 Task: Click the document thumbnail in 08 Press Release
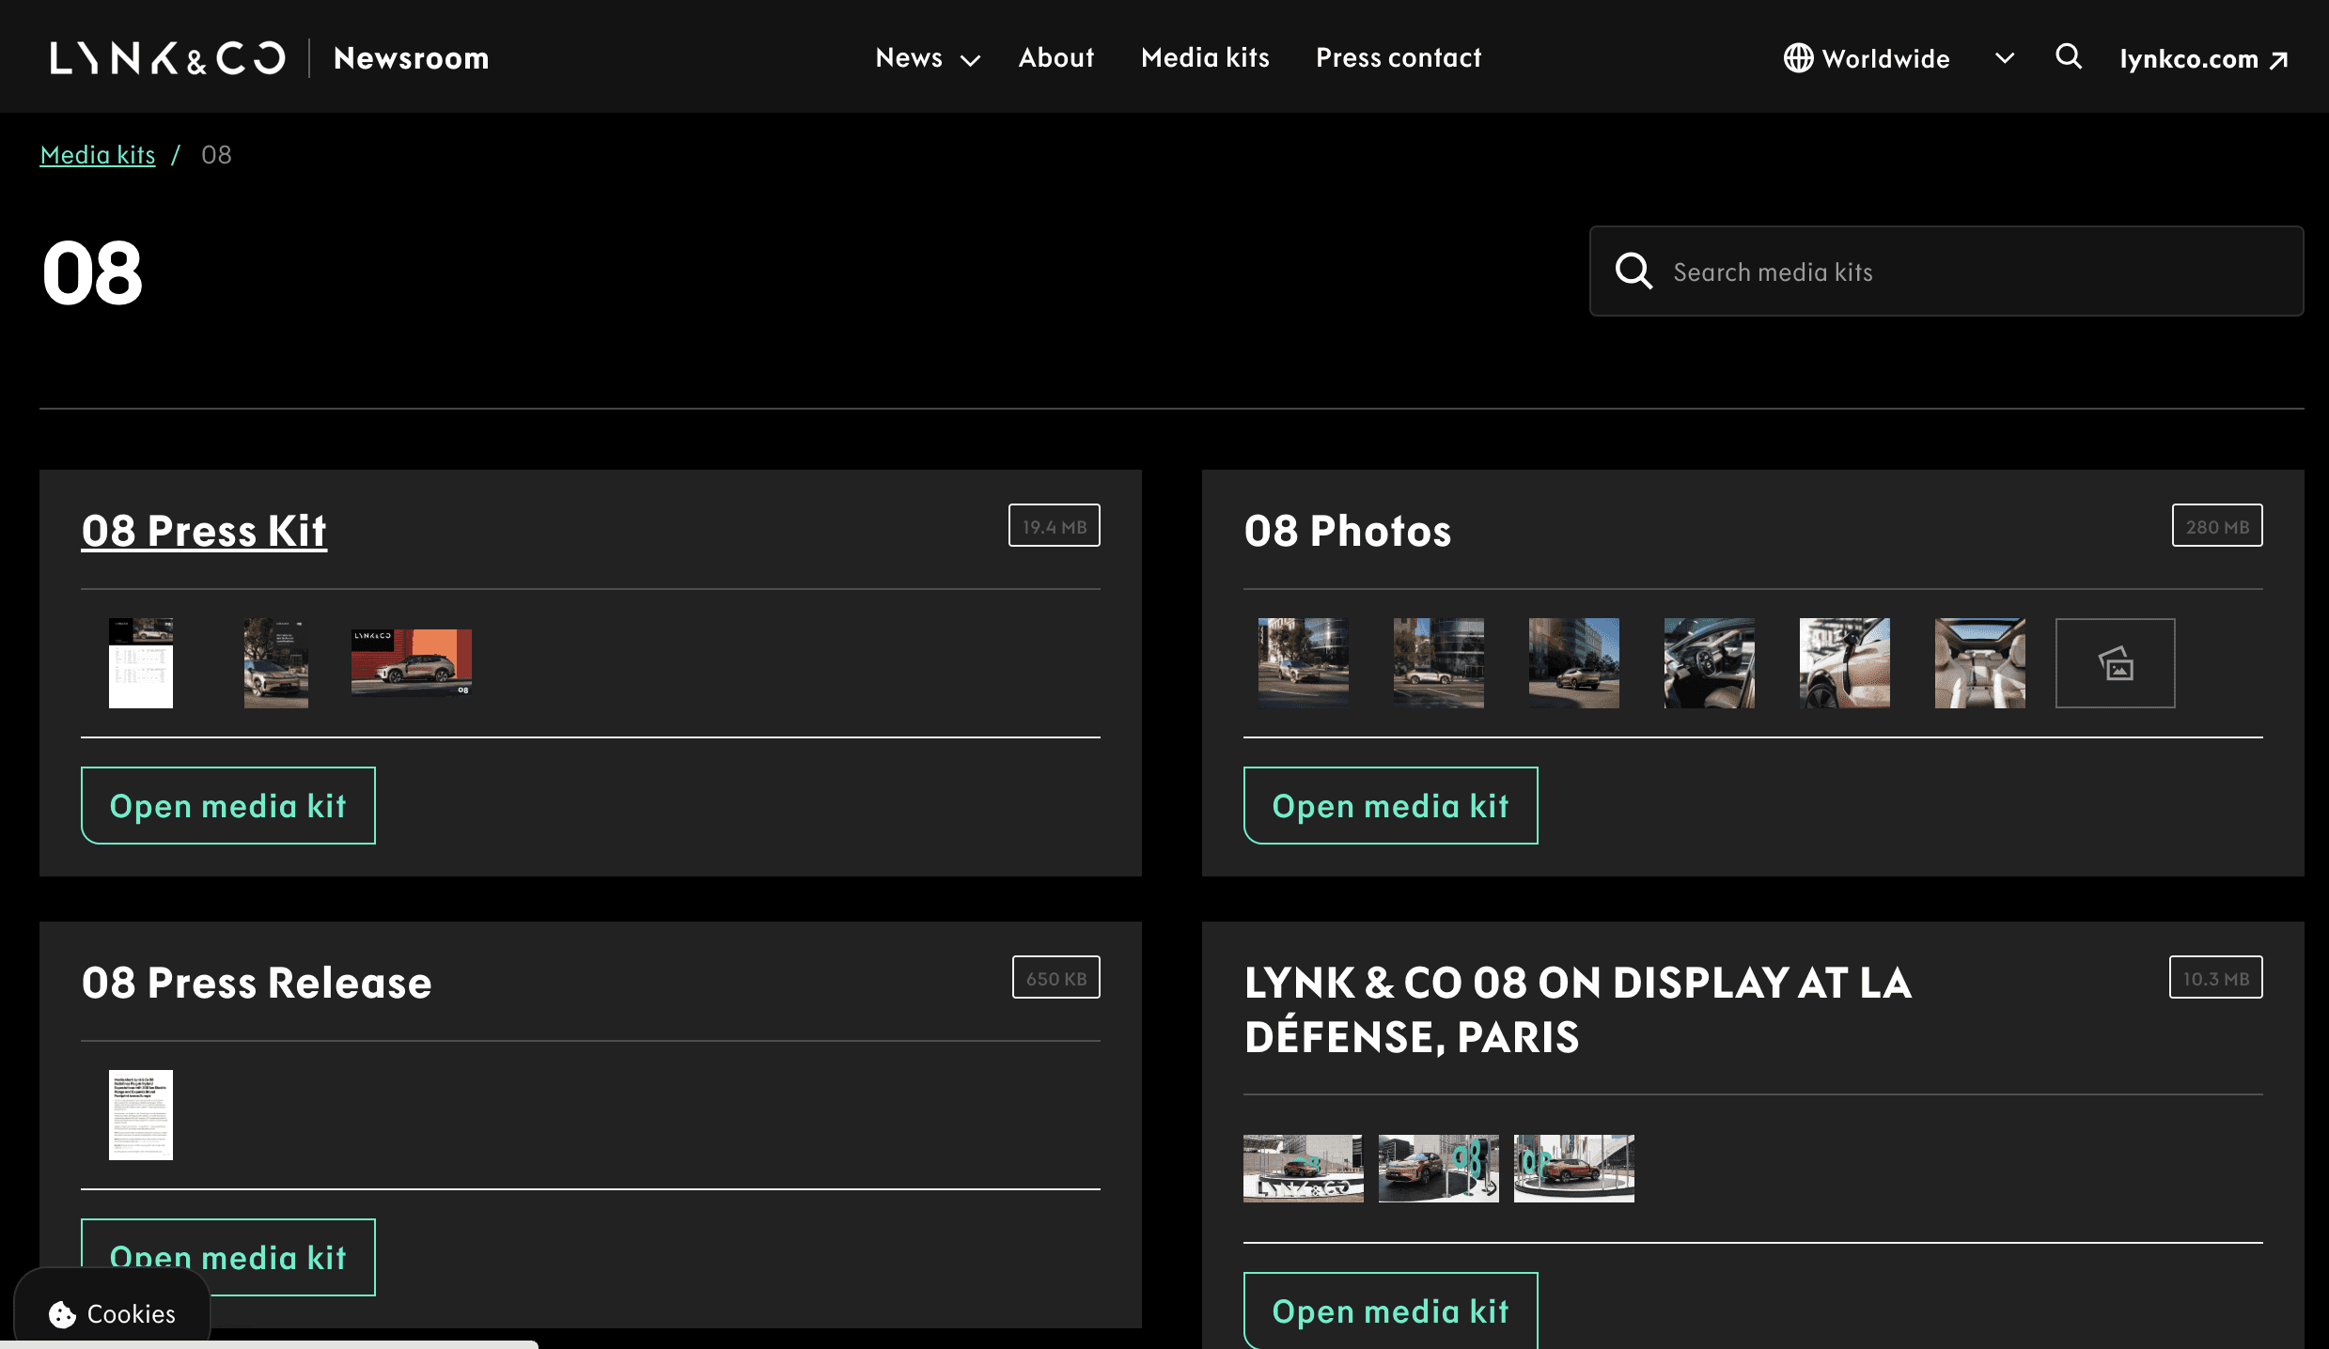[141, 1115]
